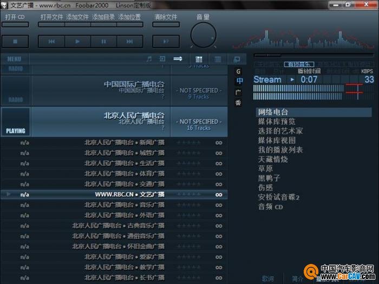
Task: Start playback with the play button
Action: [x=77, y=41]
